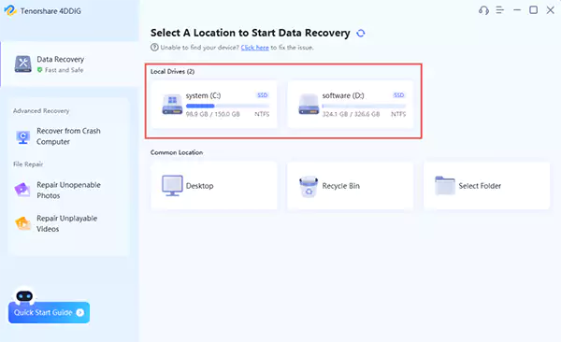Refresh drive list with circular arrows icon
The width and height of the screenshot is (561, 342).
(x=361, y=34)
